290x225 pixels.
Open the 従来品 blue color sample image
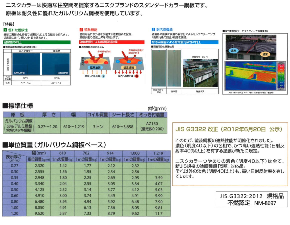[56, 64]
